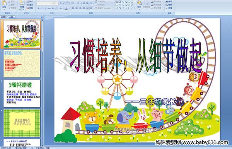Switch to the Slides tab in the pane
Image resolution: width=232 pixels, height=149 pixels.
[x=4, y=17]
